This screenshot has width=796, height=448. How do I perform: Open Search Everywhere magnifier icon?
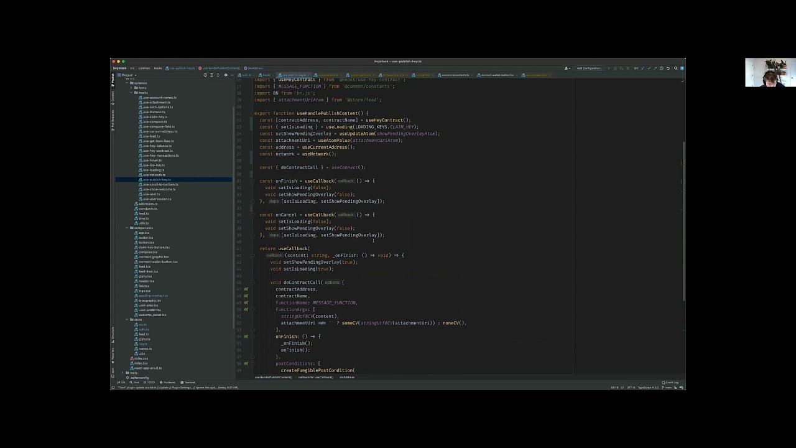tap(676, 68)
